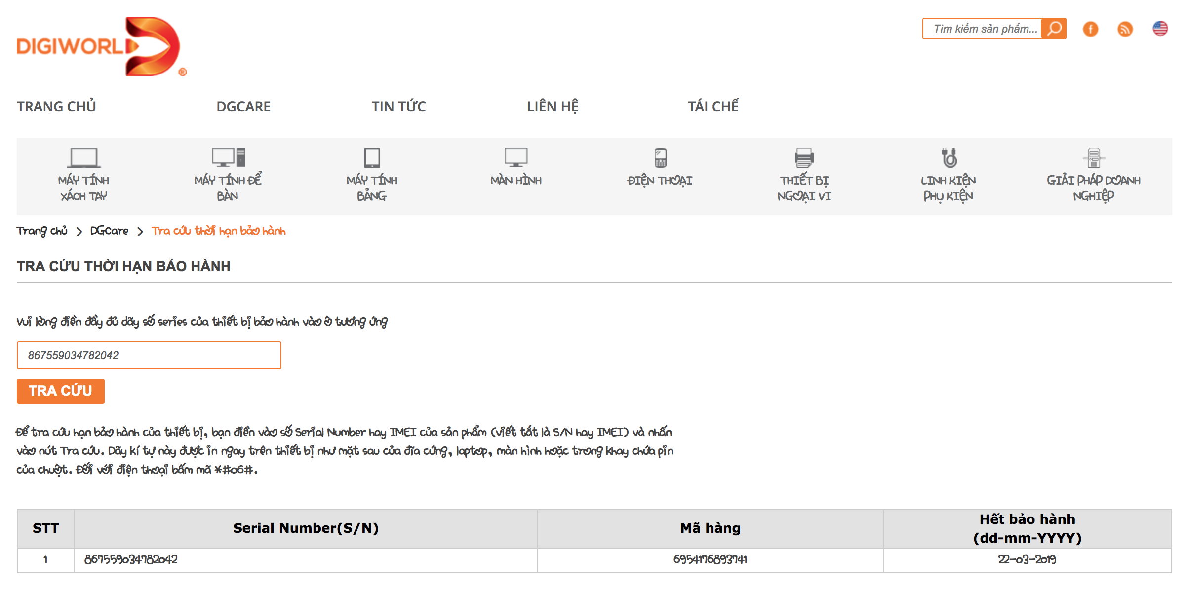Click the Mã hàng column header
1186x592 pixels.
711,528
